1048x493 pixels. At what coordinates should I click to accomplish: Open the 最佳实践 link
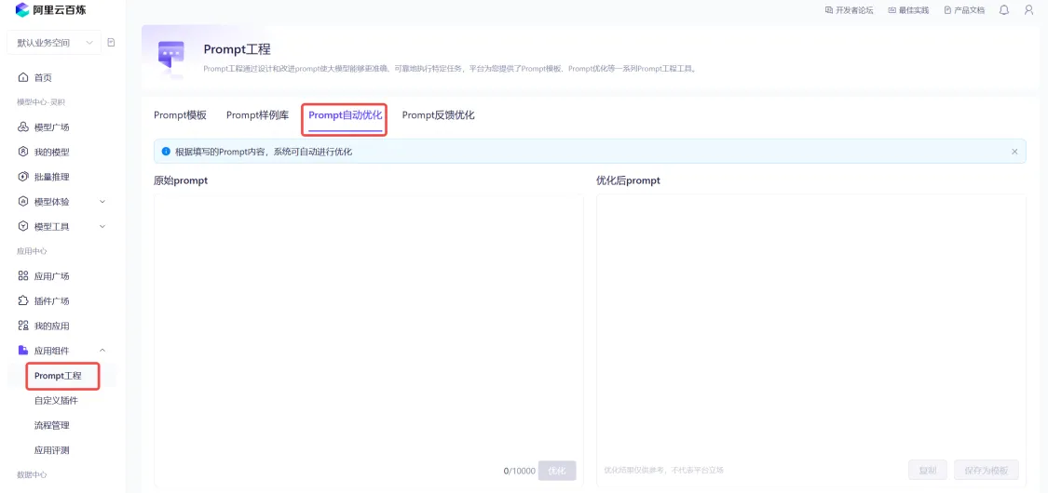[908, 10]
